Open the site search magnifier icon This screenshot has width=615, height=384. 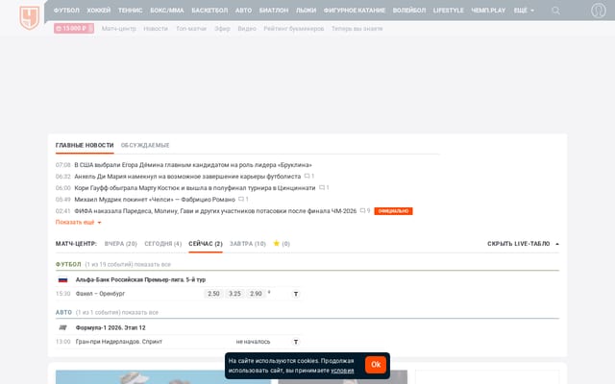(555, 11)
